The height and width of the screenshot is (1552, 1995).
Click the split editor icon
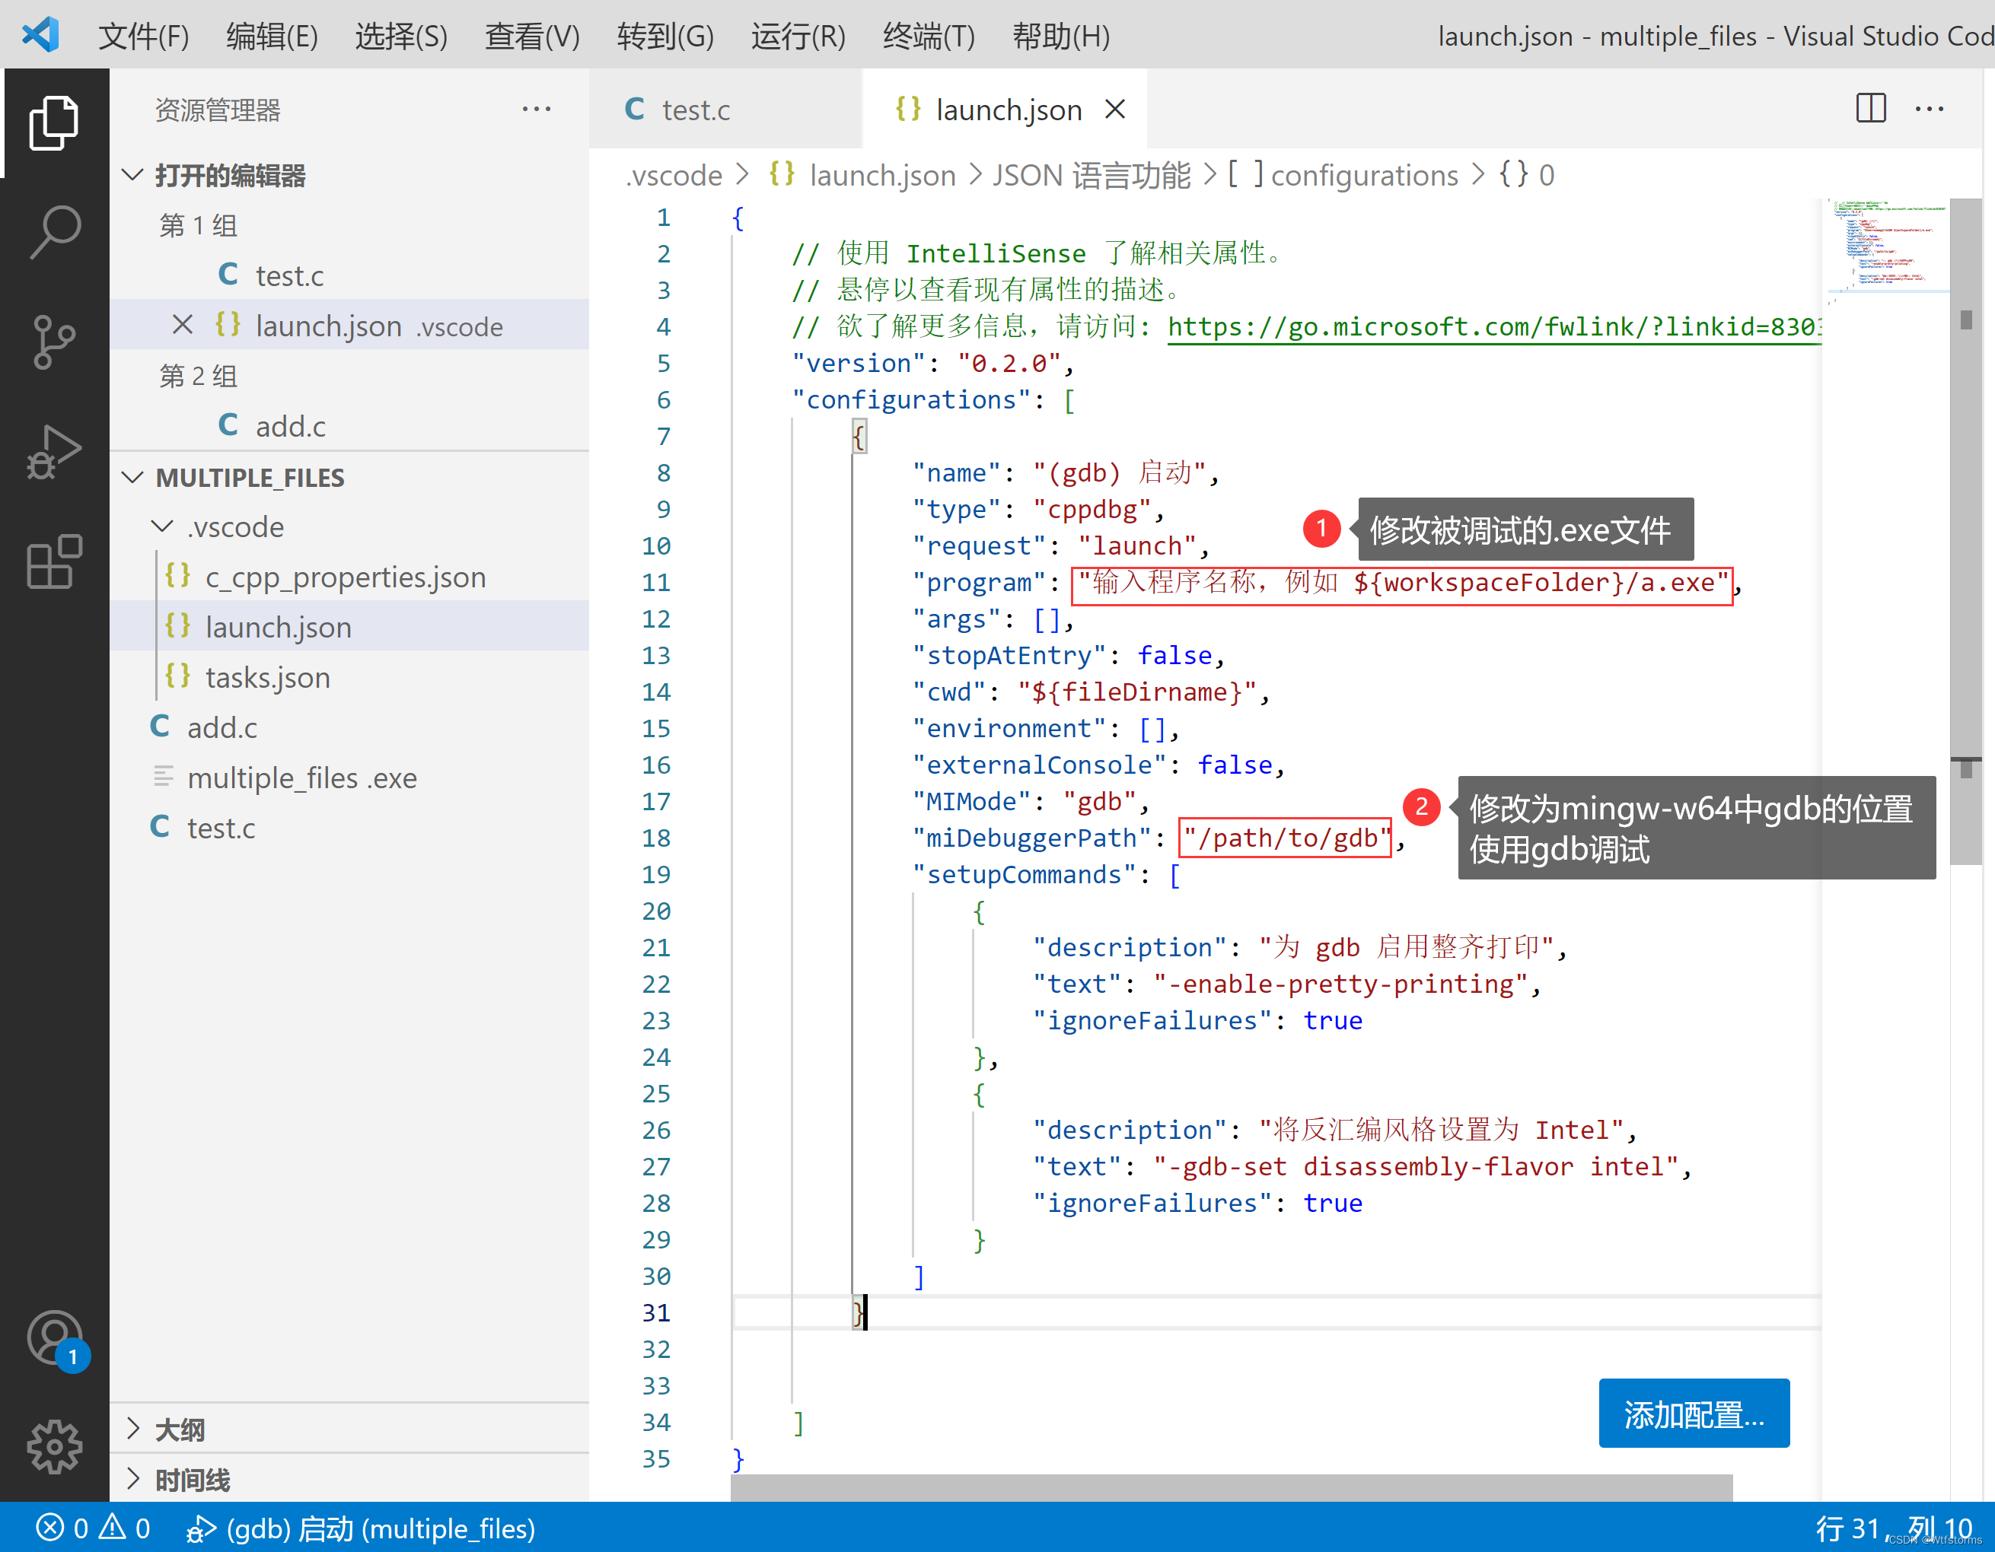(x=1870, y=109)
